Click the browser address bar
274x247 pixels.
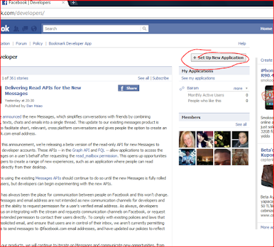tap(137, 13)
